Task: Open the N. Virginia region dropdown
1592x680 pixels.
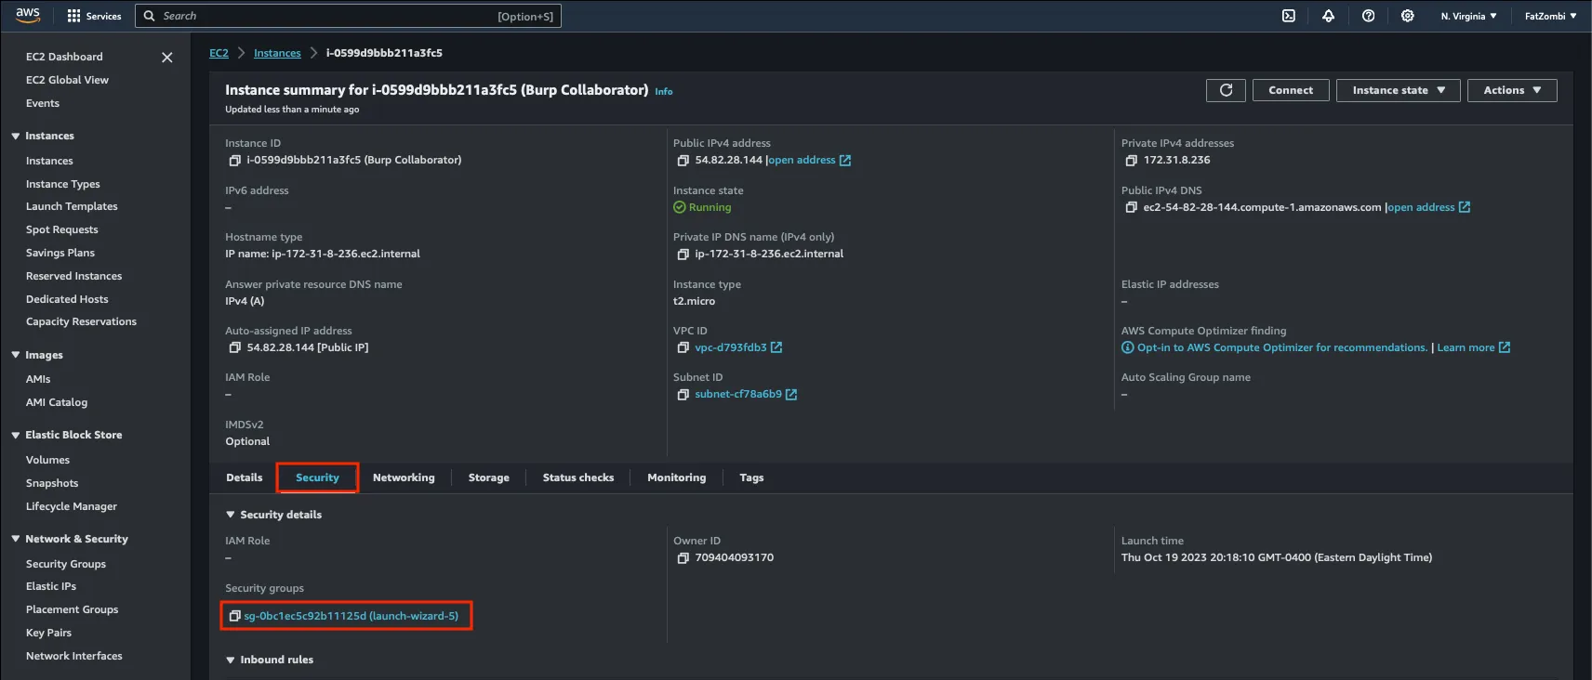Action: coord(1469,16)
